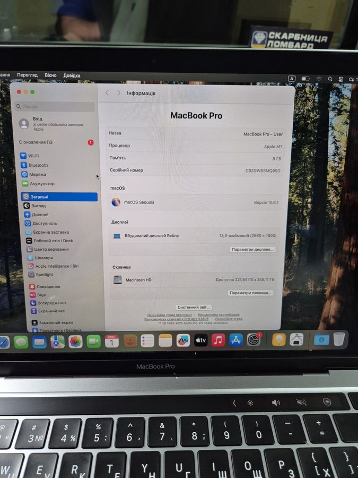Open Системний звіт report
358x478 pixels.
click(194, 307)
